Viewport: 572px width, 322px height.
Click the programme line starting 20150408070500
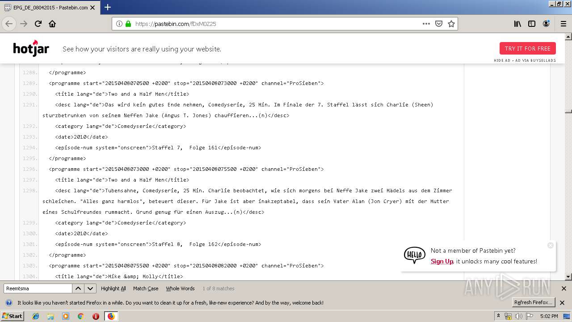point(186,83)
